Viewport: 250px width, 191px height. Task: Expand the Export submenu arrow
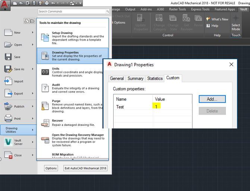click(x=33, y=93)
